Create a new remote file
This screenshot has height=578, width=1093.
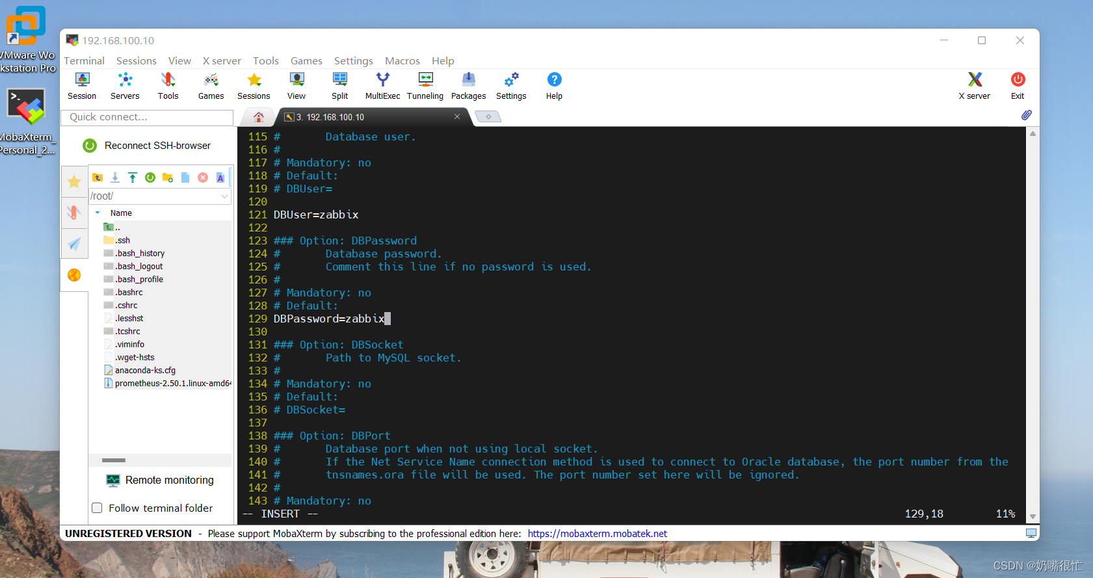click(185, 177)
